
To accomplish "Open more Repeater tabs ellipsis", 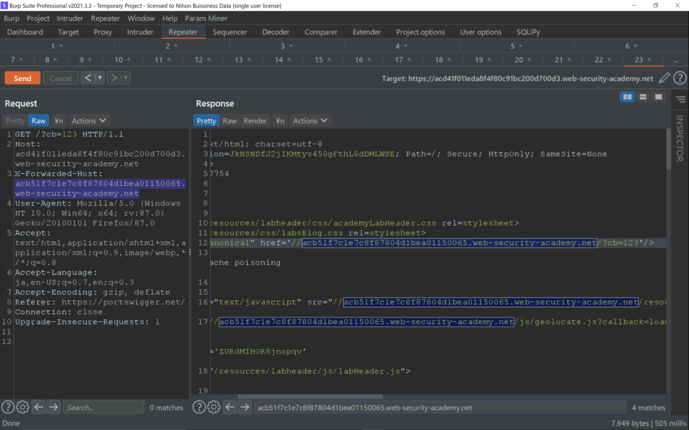I will 676,60.
